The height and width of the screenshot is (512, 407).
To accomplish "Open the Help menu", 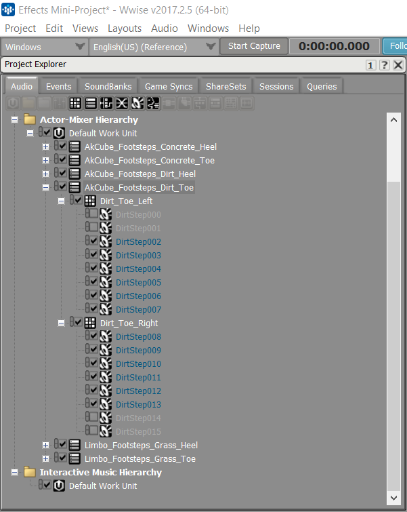I will (249, 28).
